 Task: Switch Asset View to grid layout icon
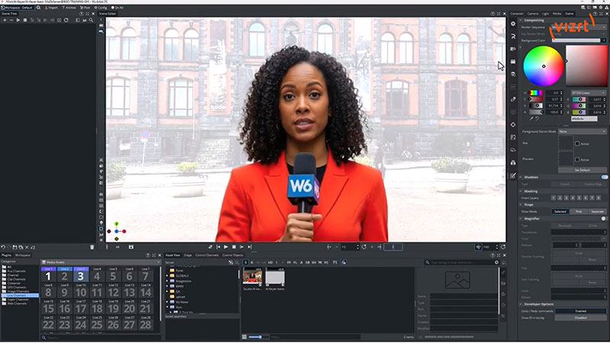pyautogui.click(x=244, y=337)
